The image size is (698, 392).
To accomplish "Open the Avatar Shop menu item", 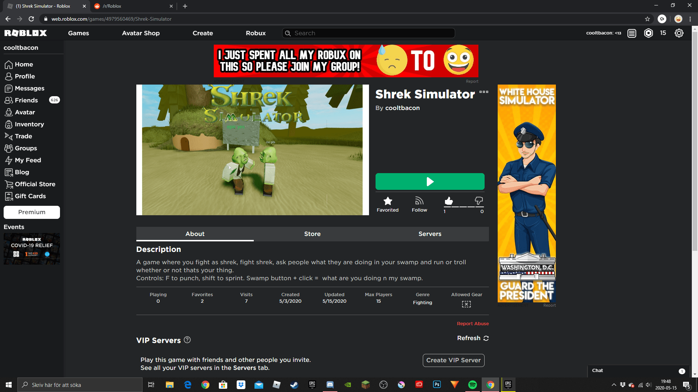I will pyautogui.click(x=141, y=33).
